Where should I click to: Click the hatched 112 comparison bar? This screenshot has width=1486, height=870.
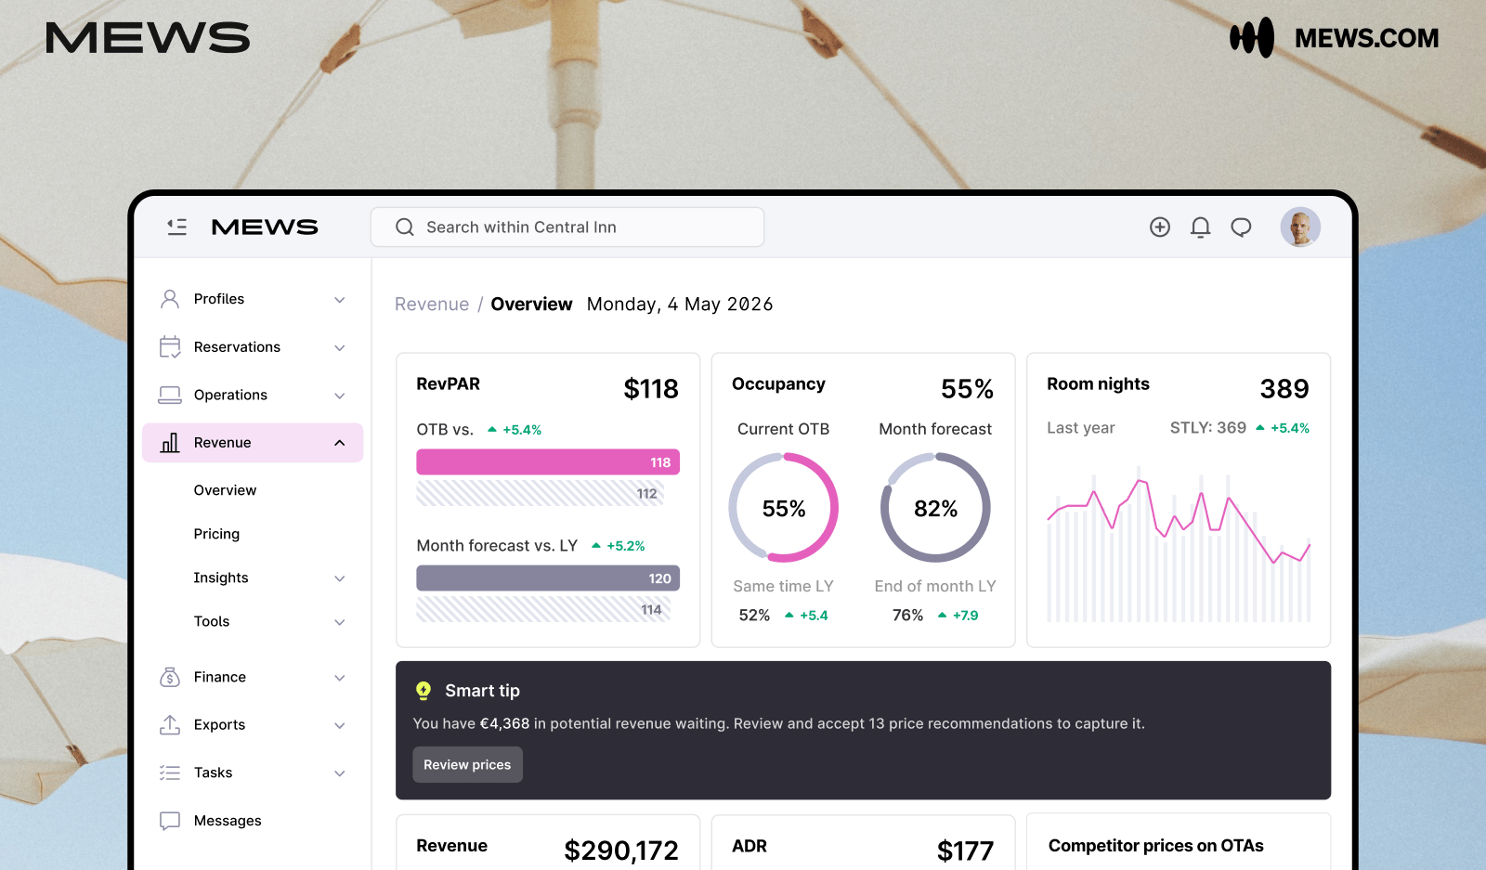point(541,493)
